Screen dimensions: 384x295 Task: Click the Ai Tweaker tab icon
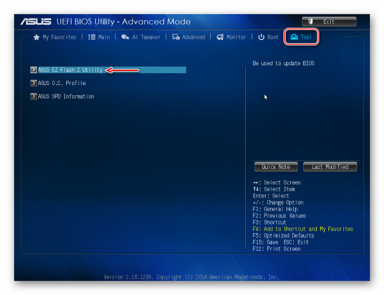(x=125, y=37)
